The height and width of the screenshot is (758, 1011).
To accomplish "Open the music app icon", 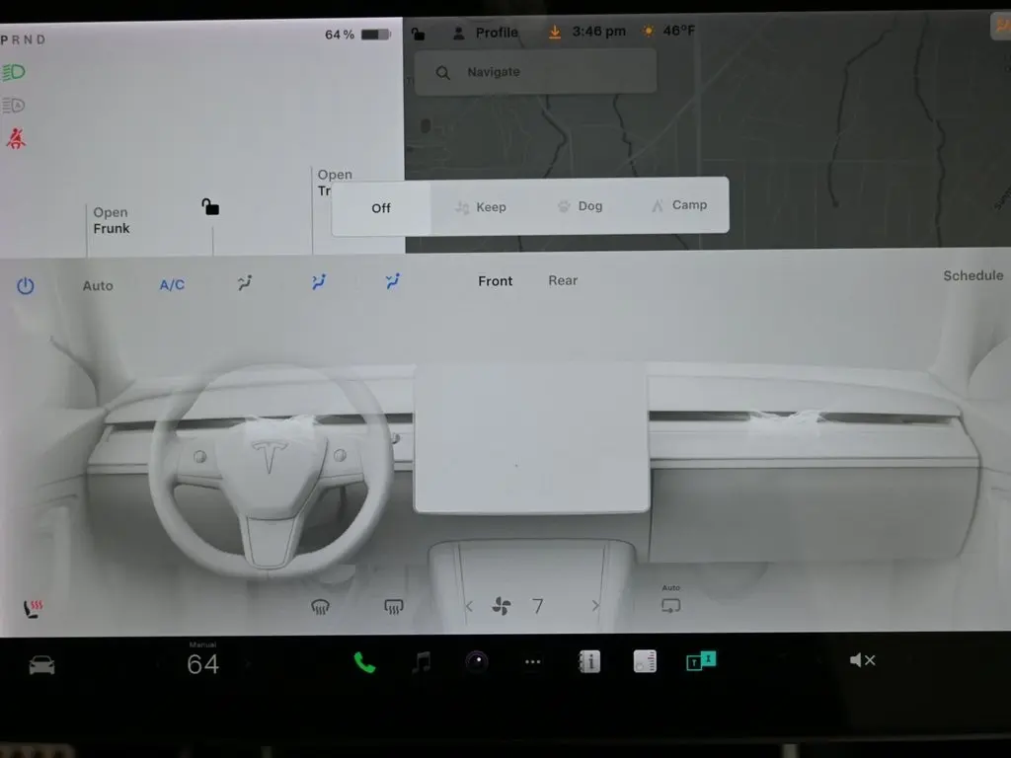I will pos(422,662).
